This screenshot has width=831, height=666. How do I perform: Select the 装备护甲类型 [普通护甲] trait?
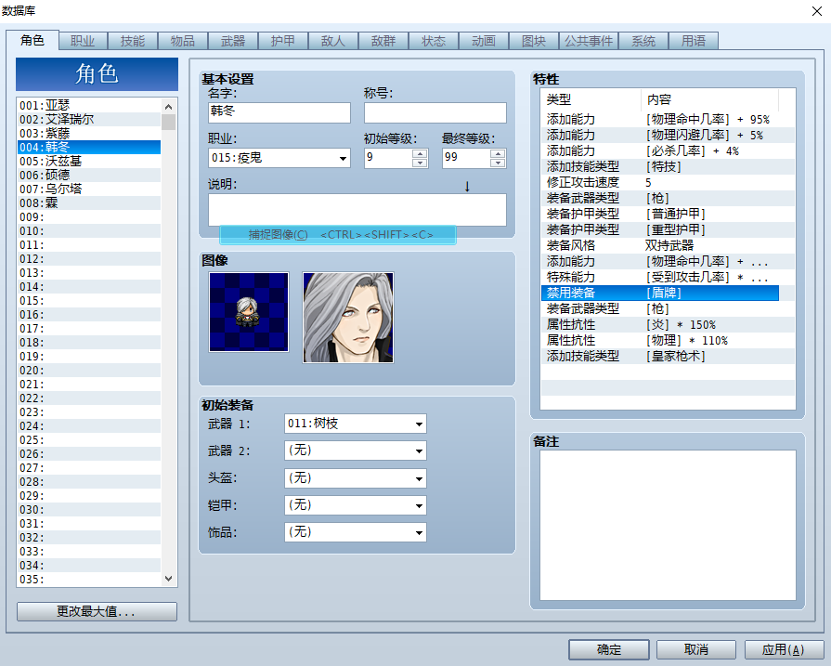pos(668,214)
